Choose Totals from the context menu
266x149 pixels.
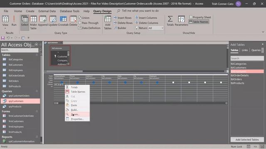click(x=77, y=87)
